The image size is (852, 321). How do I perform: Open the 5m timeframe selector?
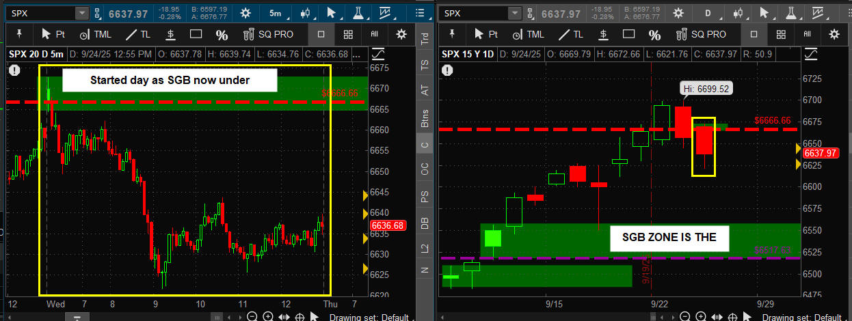pyautogui.click(x=276, y=13)
